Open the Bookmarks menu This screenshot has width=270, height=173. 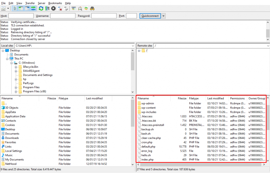pos(55,3)
